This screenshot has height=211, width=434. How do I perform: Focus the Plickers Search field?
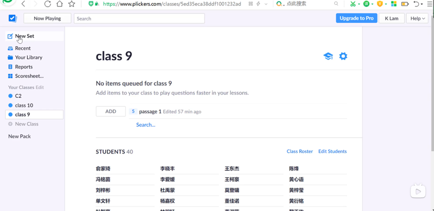pos(139,18)
